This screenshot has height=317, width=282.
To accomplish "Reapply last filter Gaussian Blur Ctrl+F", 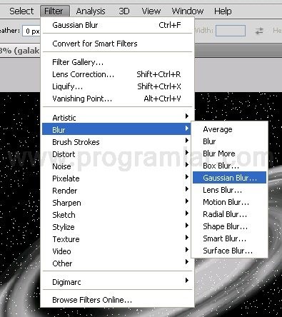I will point(116,25).
